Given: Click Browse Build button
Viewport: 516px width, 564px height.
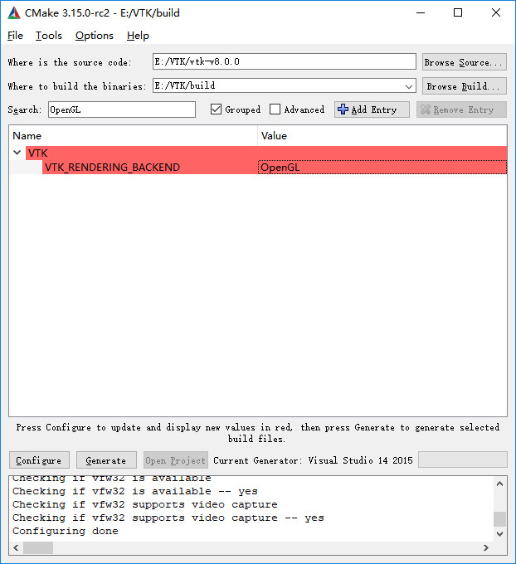Looking at the screenshot, I should click(x=465, y=86).
